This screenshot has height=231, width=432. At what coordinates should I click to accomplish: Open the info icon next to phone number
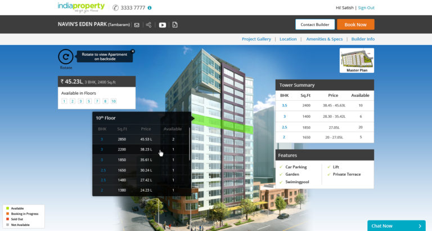coord(150,8)
